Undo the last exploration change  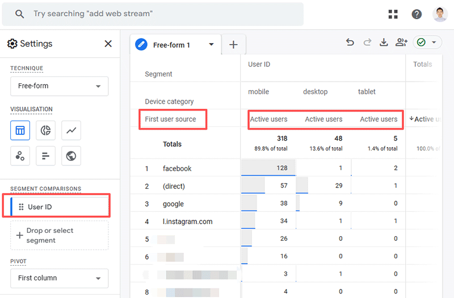(350, 42)
